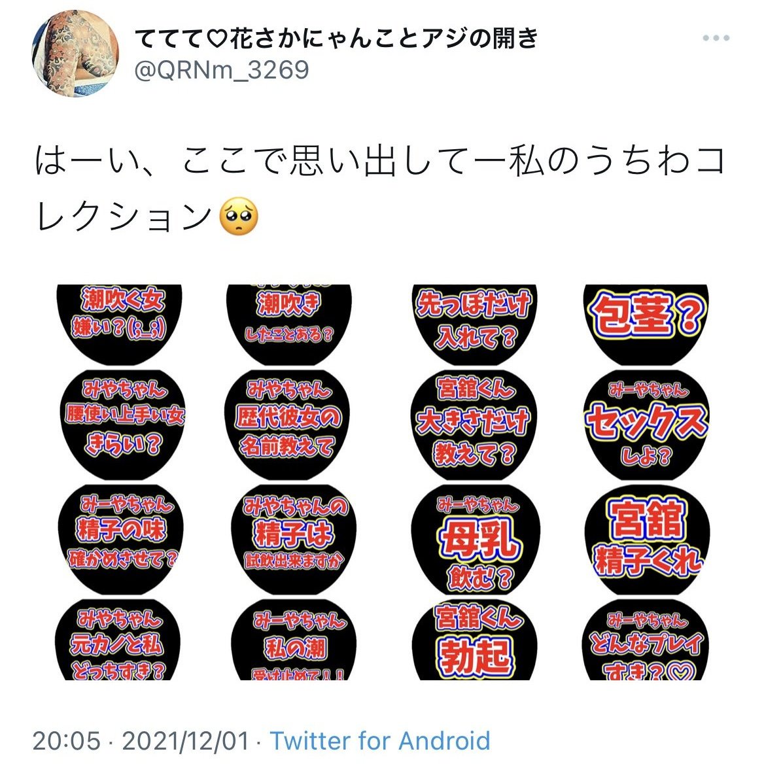Tap the 大きさだけ教えて? fan
Viewport: 764px width, 764px height.
pos(474,425)
